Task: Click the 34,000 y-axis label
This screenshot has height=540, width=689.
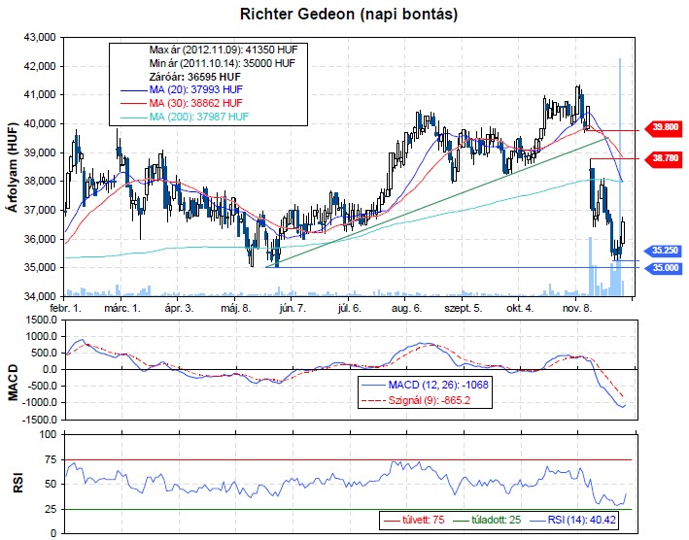Action: (x=40, y=297)
